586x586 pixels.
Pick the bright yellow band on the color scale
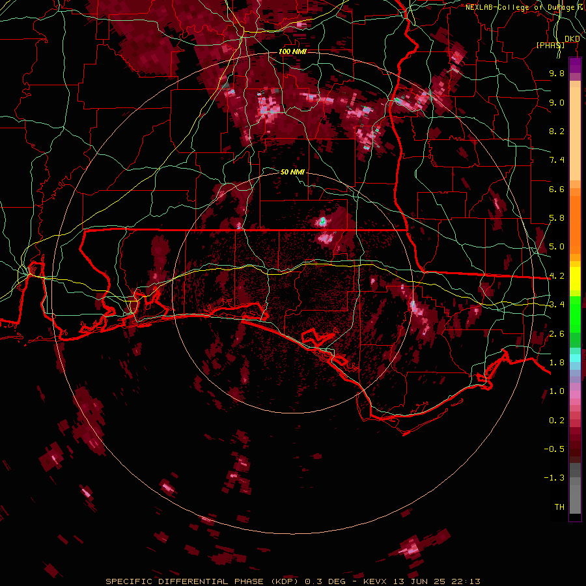pos(575,279)
